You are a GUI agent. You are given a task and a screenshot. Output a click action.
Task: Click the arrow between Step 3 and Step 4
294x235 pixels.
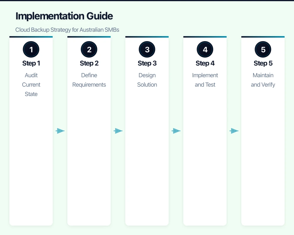[x=176, y=131]
